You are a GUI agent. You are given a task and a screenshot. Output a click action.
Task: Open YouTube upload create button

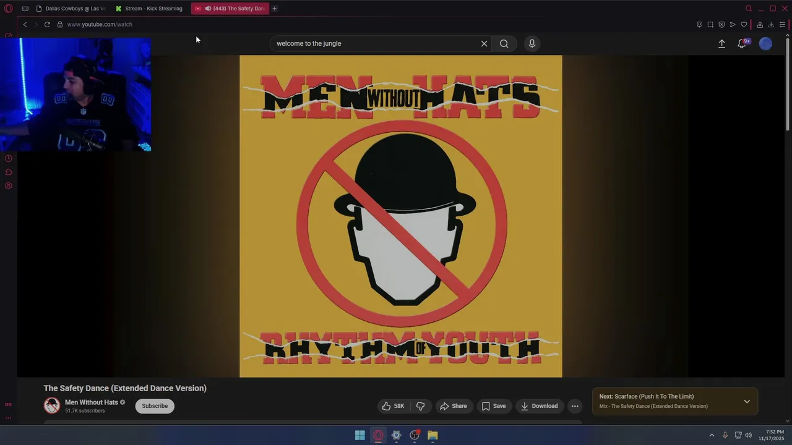(x=721, y=43)
